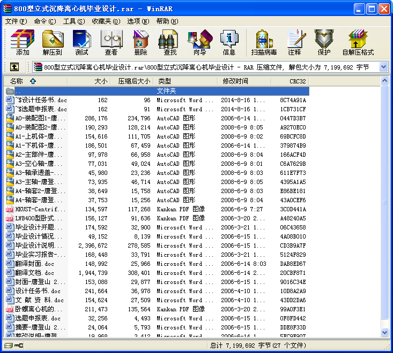Click the 添加 (Add) toolbar icon

pos(23,42)
